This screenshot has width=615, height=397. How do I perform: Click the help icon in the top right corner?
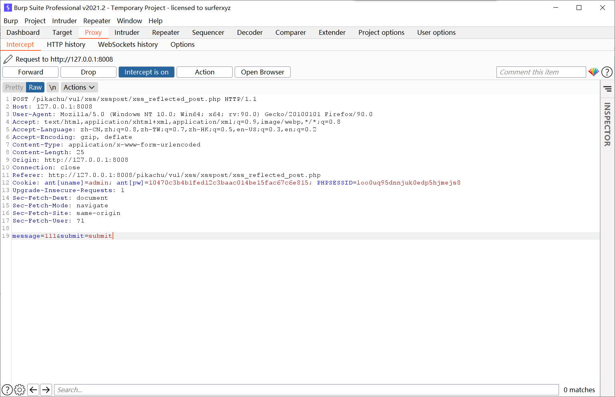click(607, 72)
